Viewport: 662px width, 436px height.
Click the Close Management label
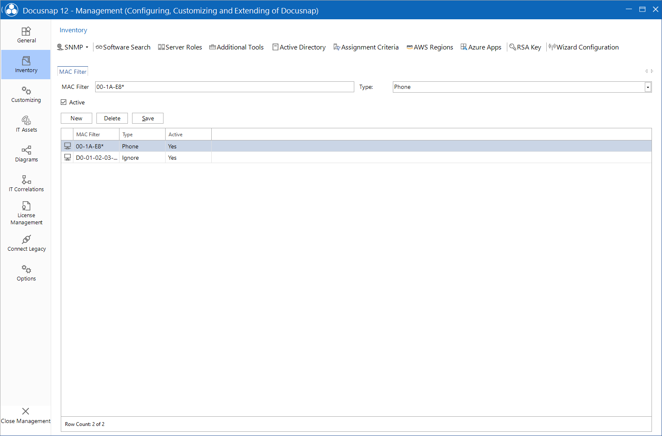26,421
